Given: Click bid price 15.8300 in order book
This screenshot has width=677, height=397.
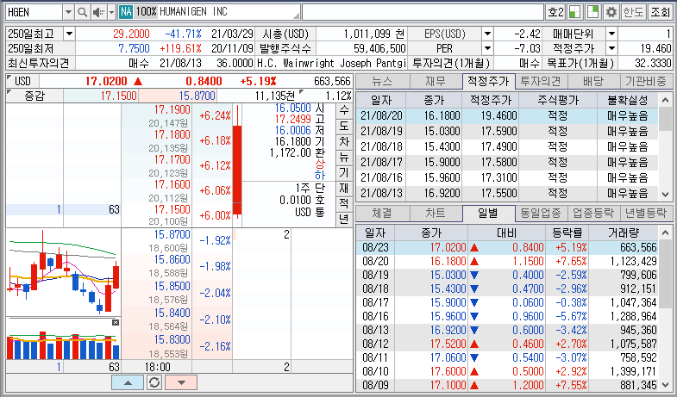Looking at the screenshot, I should click(172, 339).
